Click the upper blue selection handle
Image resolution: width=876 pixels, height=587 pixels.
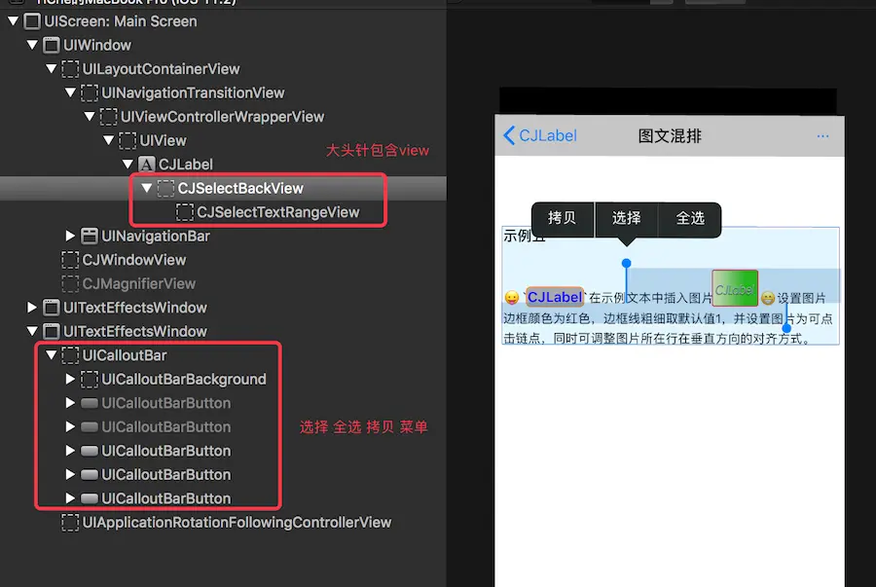pos(626,263)
